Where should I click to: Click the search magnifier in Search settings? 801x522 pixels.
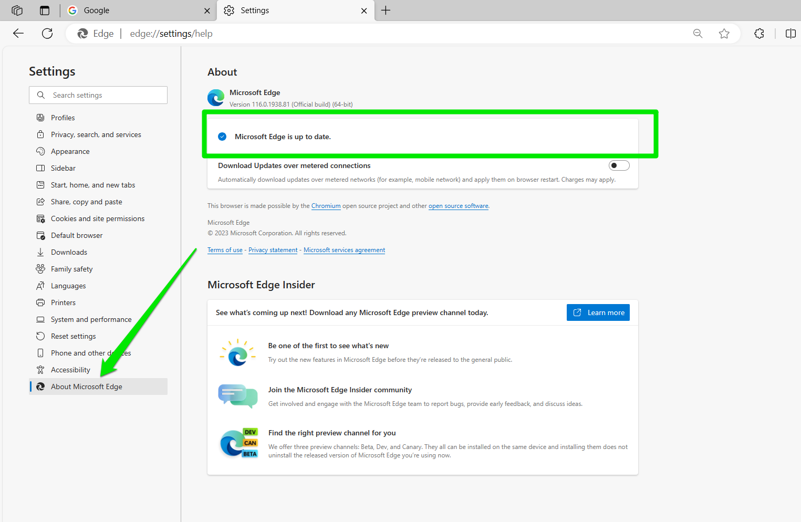(x=41, y=95)
